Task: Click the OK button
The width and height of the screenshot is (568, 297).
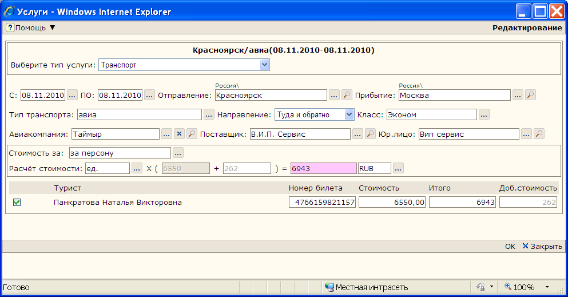Action: point(510,246)
